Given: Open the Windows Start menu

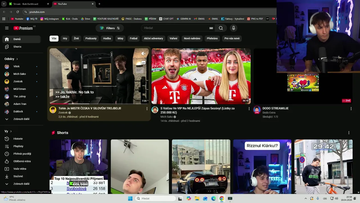Looking at the screenshot, I should [130, 198].
